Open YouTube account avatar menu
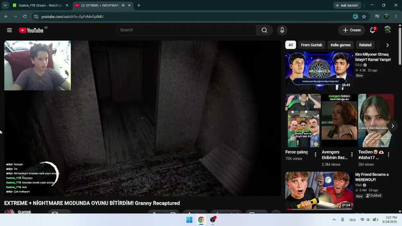The width and height of the screenshot is (402, 226). pyautogui.click(x=388, y=30)
